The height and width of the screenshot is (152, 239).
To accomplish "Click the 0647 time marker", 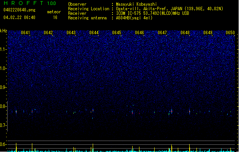I will [x=162, y=33].
